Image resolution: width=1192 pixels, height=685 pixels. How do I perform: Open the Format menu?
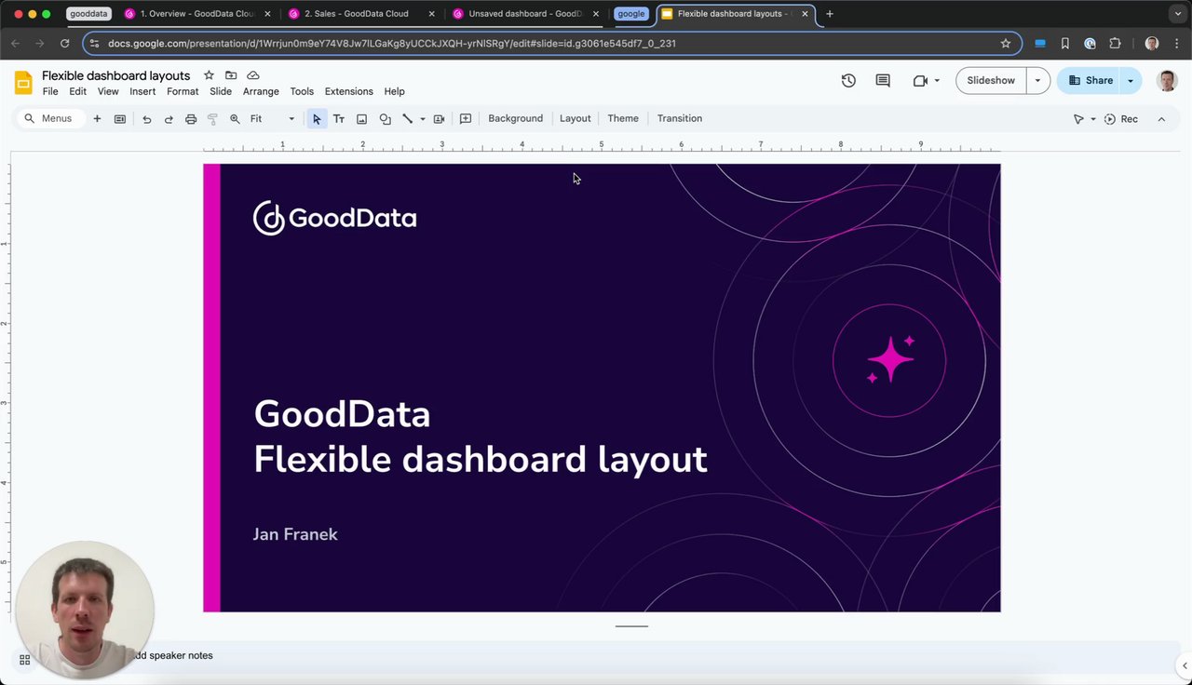183,91
